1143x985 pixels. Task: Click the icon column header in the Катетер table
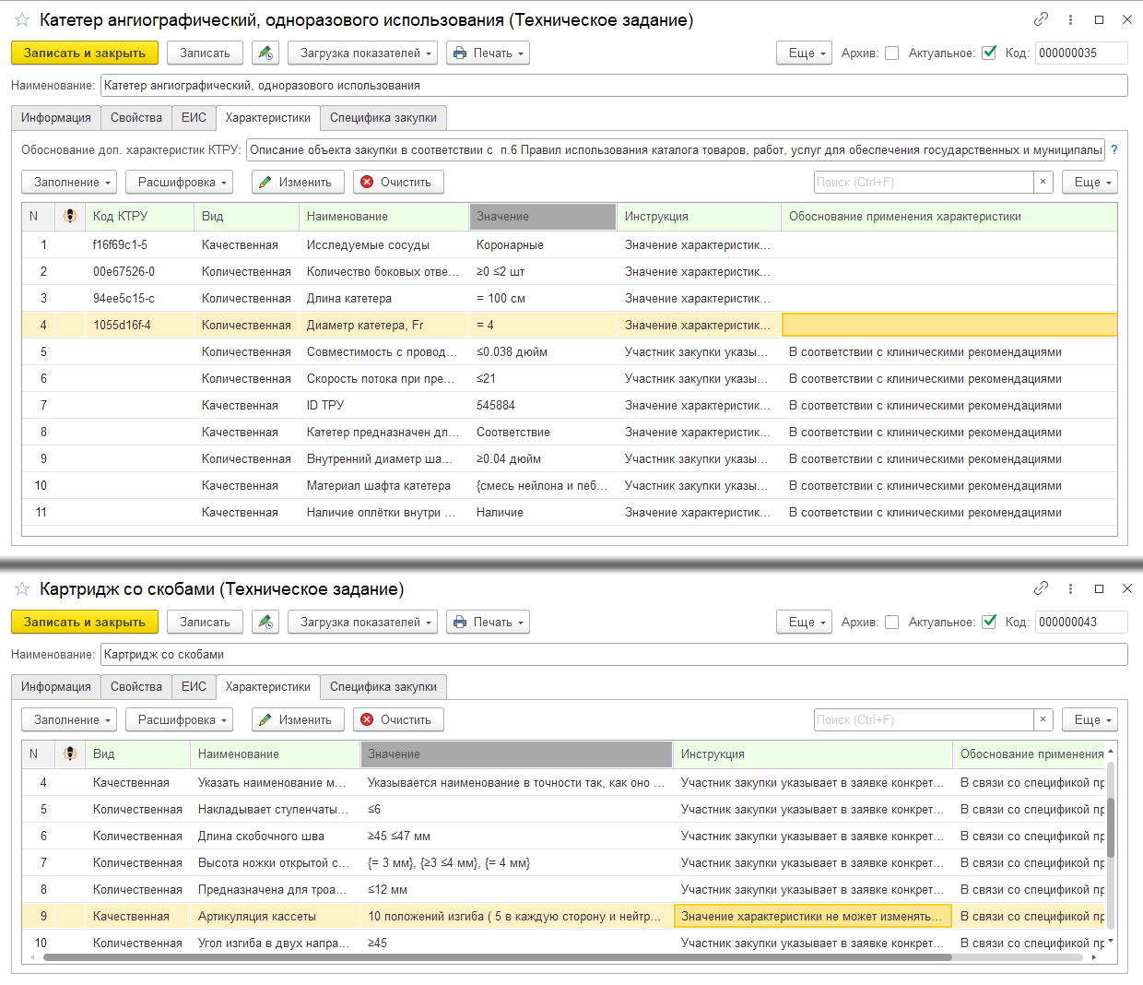(x=70, y=217)
